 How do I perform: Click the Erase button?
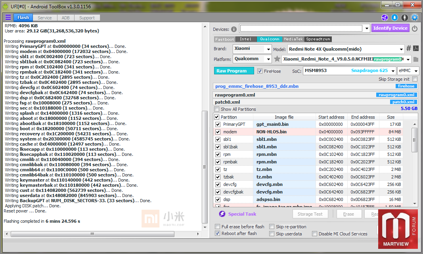click(349, 214)
